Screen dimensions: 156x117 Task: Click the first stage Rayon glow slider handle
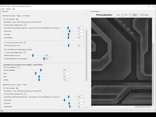70,31
